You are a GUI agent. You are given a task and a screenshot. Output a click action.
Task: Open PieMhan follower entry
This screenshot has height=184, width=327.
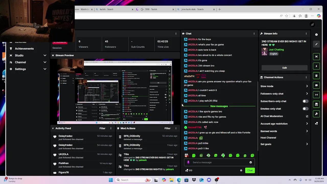click(83, 165)
